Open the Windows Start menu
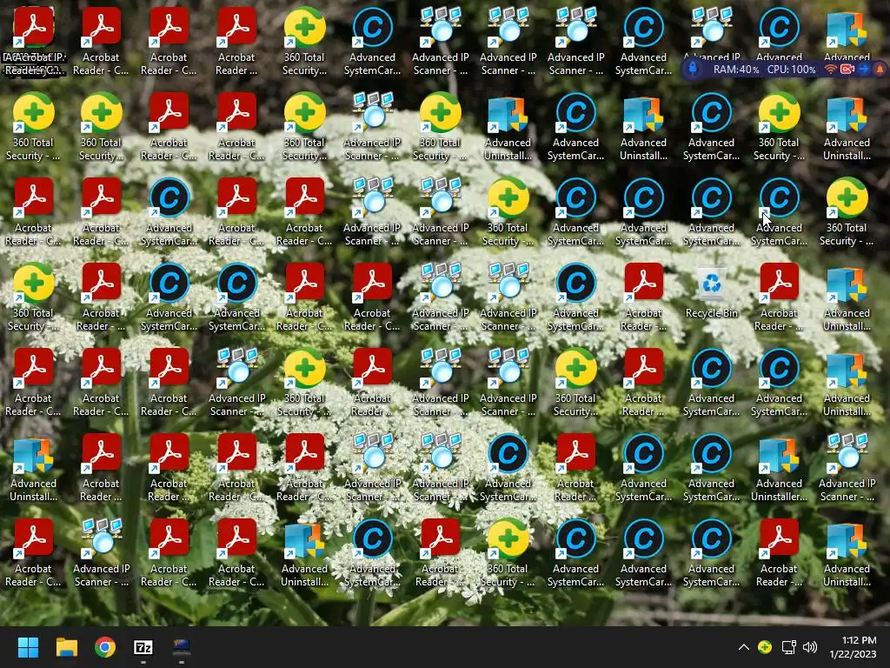The image size is (890, 668). (28, 647)
